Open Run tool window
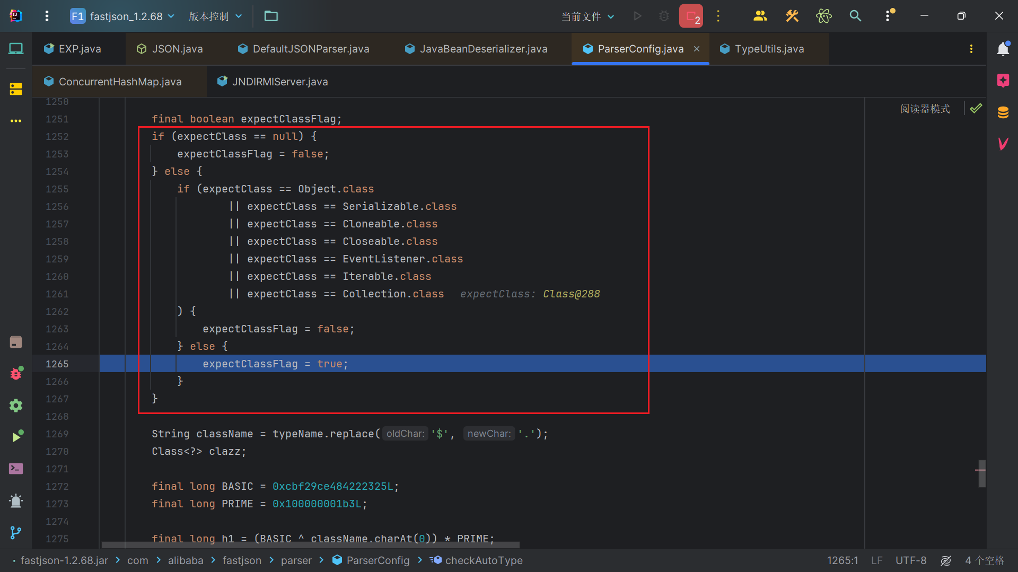Viewport: 1018px width, 572px height. pyautogui.click(x=17, y=437)
